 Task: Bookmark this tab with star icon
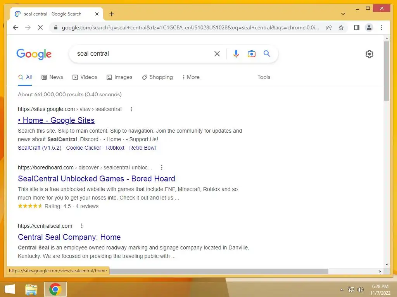341,27
